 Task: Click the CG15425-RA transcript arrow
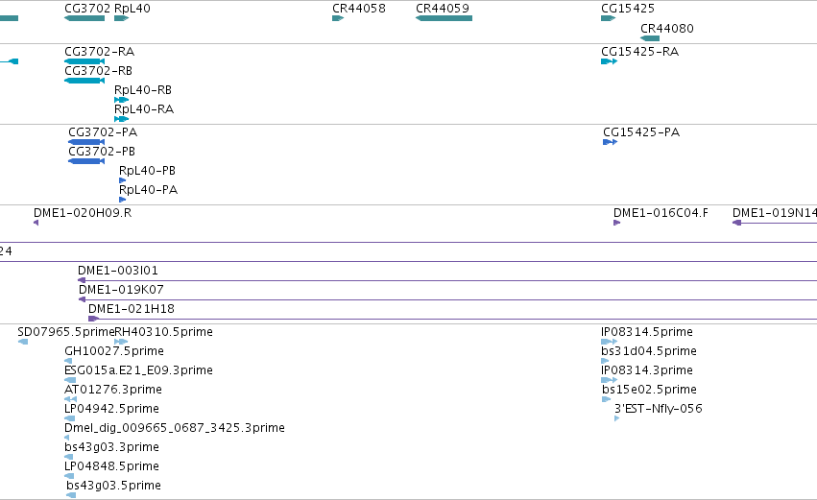pos(609,61)
